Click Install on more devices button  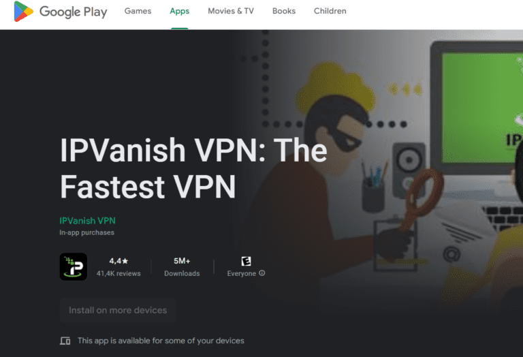(x=118, y=310)
